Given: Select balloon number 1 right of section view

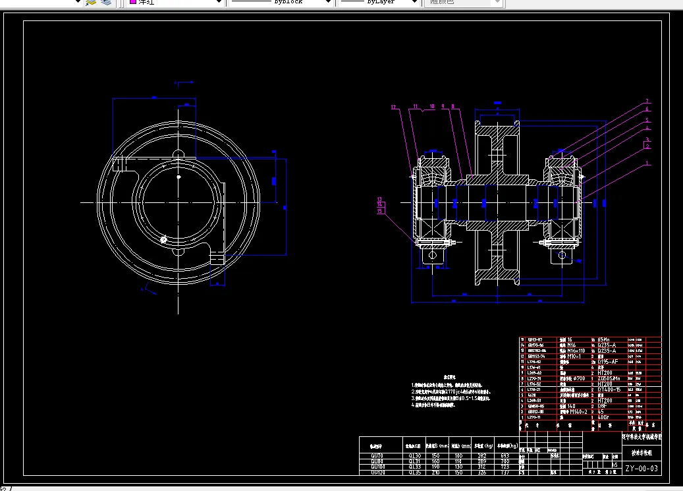Looking at the screenshot, I should [647, 163].
